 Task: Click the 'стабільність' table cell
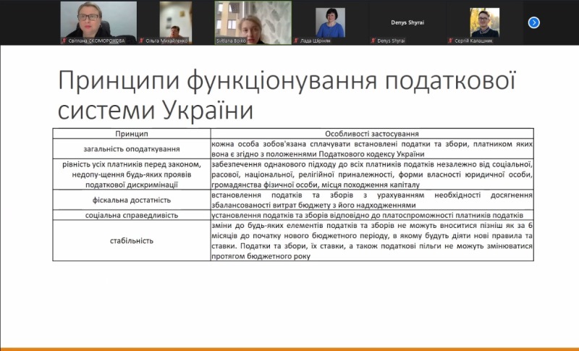[x=132, y=241]
